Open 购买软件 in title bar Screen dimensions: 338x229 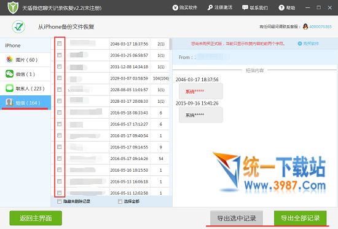(185, 8)
